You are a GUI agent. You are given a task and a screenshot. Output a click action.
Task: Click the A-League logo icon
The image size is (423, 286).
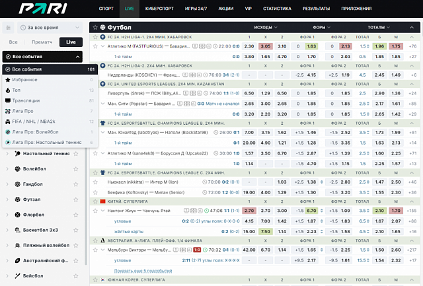102,240
